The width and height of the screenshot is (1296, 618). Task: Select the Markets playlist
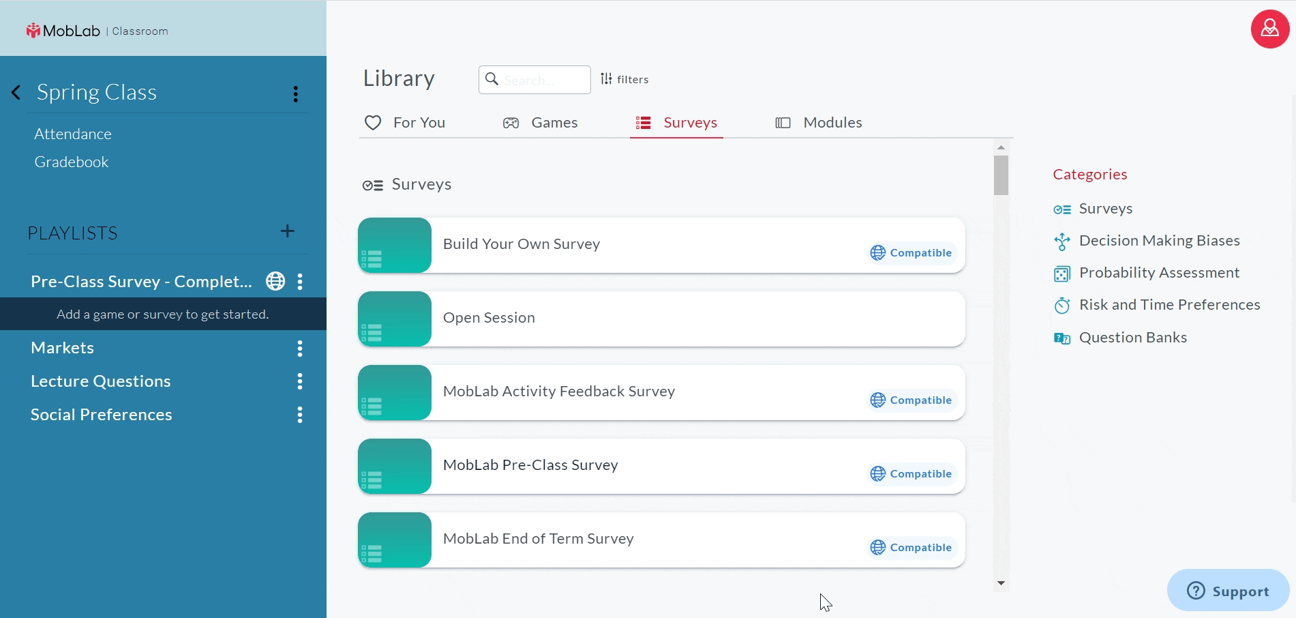pos(63,348)
